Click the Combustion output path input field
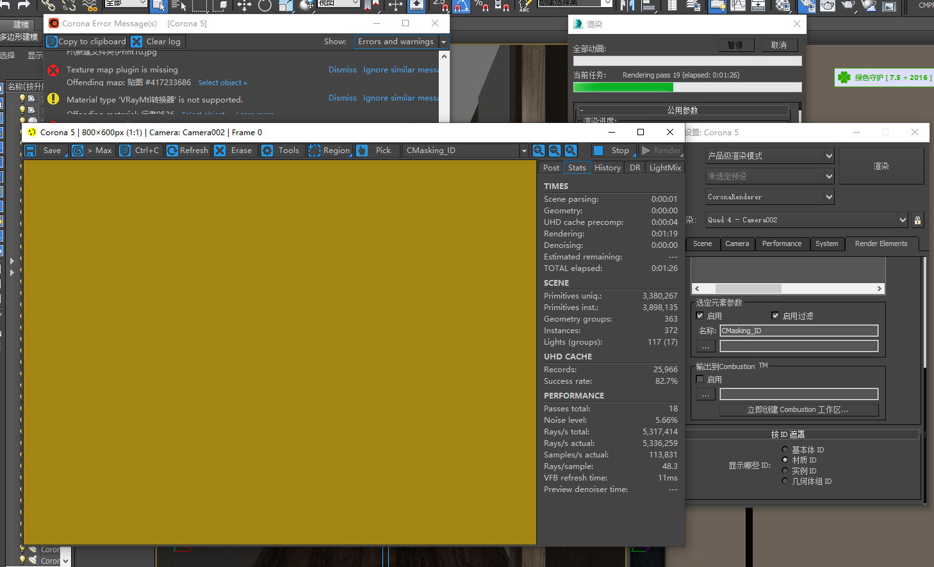This screenshot has height=567, width=934. (x=799, y=394)
